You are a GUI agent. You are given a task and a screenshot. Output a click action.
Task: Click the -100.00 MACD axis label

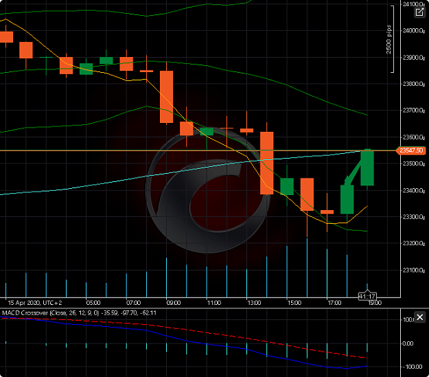tap(412, 367)
